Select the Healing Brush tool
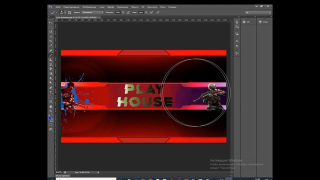 [50, 50]
